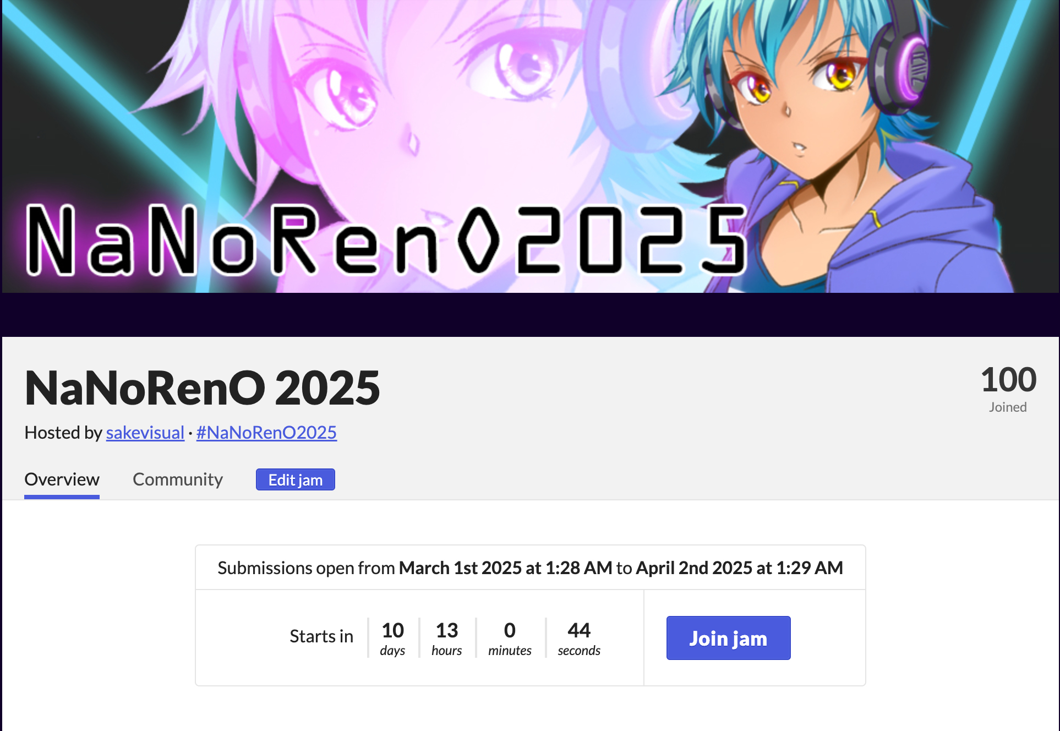
Task: Open the Edit jam button
Action: [296, 479]
